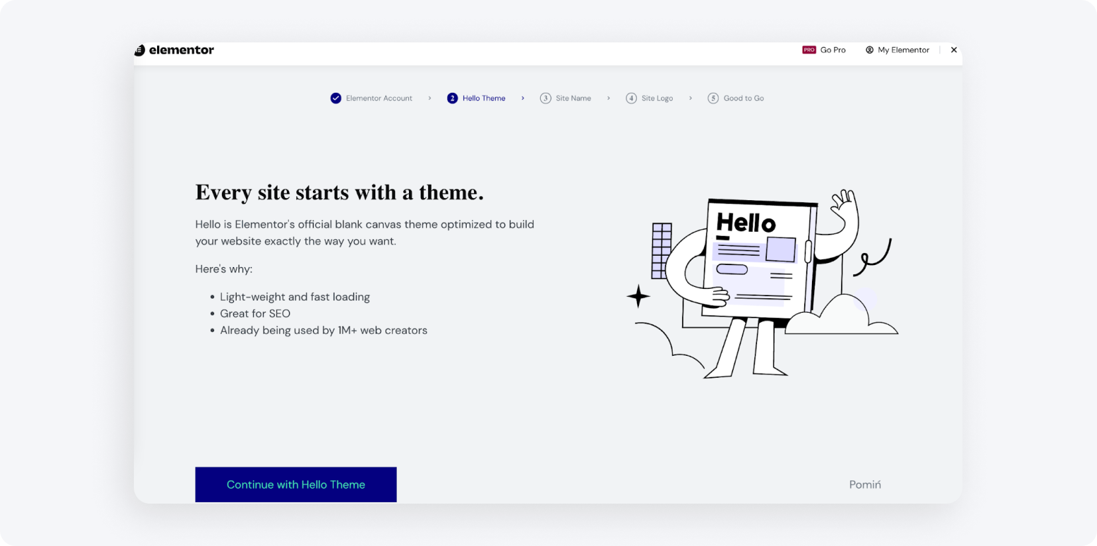The image size is (1097, 546).
Task: Jump to the Site Name step
Action: [x=573, y=98]
